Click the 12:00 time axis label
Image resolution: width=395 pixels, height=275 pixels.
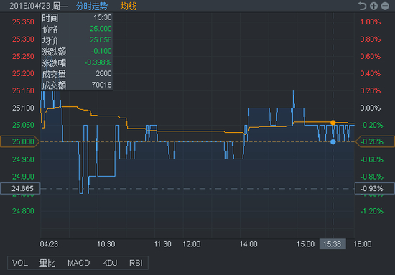click(192, 244)
